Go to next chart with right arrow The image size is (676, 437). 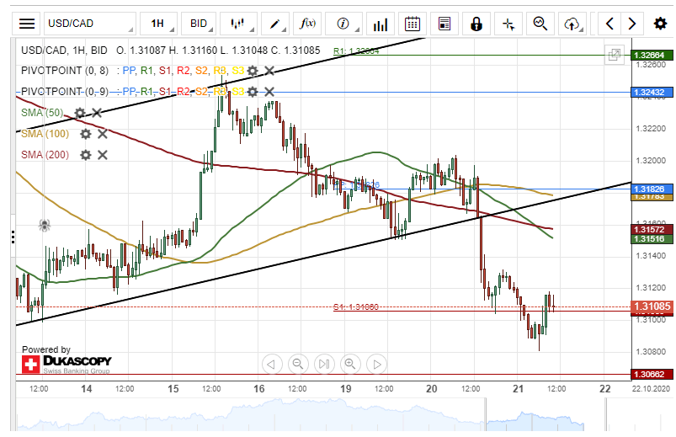632,24
